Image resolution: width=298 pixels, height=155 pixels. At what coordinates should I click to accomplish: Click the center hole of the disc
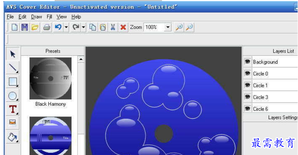coord(164,134)
